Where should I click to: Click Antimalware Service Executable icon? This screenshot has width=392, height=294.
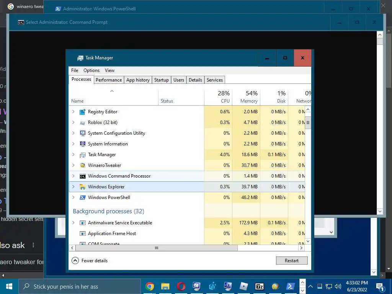pyautogui.click(x=83, y=223)
